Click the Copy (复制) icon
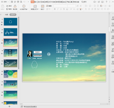Viewport: 114px width, 108px height. click(7, 9)
